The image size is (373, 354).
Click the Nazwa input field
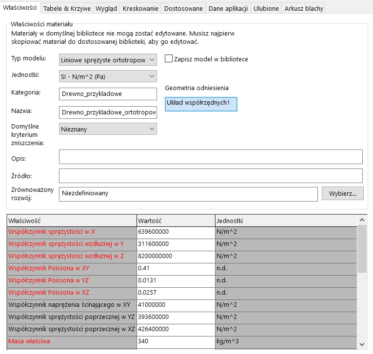(x=107, y=112)
